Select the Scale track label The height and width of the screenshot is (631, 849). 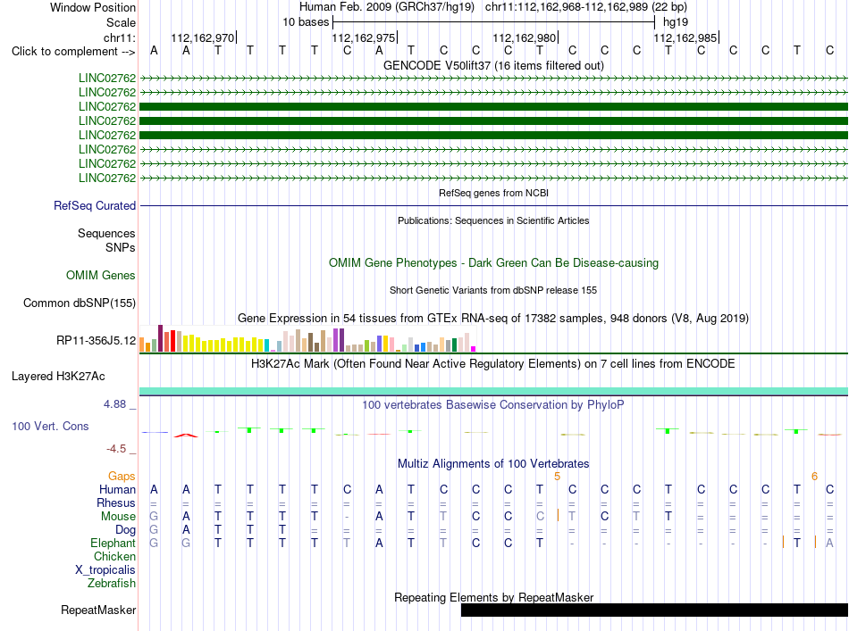(121, 22)
